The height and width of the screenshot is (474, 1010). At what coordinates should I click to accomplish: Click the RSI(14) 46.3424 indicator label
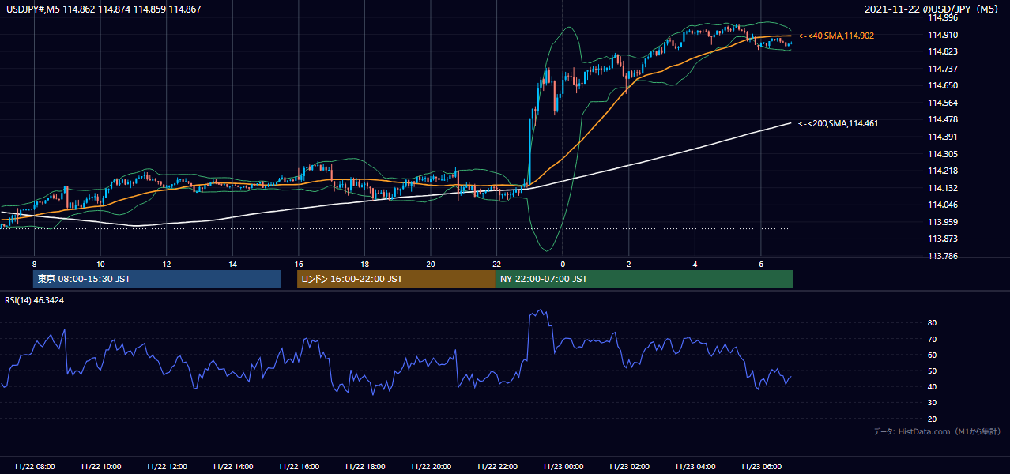(35, 300)
